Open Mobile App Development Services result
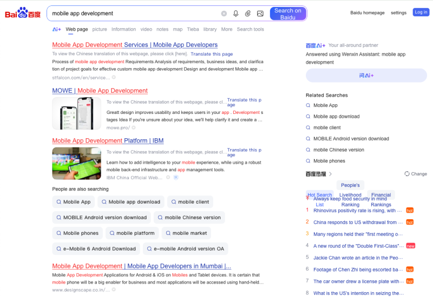 coord(135,45)
